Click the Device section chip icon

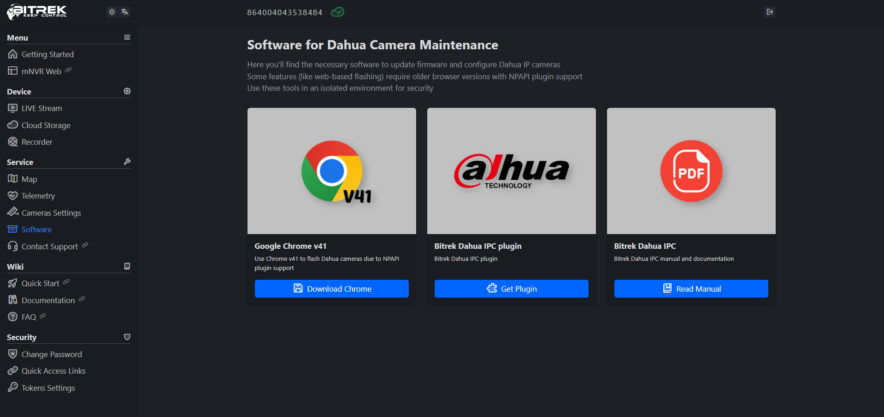[127, 91]
